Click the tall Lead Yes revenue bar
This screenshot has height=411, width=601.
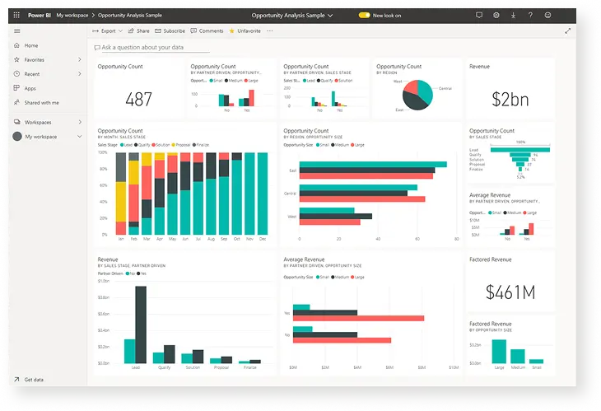pos(141,325)
